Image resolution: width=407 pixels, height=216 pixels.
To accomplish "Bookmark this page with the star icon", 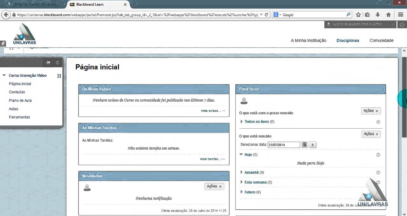I will coord(358,15).
